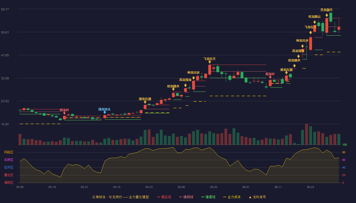Toggle the 主力成本 legend series
356x203 pixels.
point(232,197)
